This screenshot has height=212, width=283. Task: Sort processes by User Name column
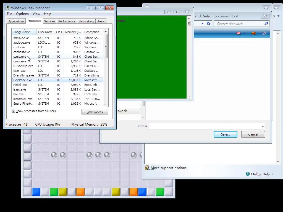pos(45,32)
